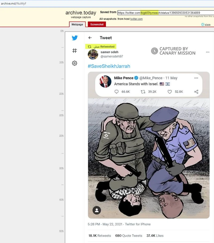Click the person tag icon on the image
Viewport: 214px width, 243px height.
[97, 210]
